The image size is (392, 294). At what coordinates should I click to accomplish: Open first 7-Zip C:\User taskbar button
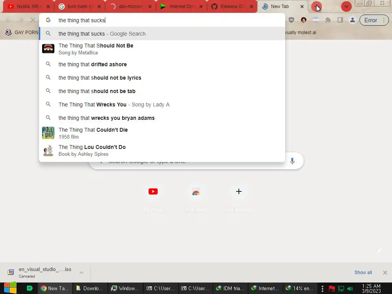tap(160, 288)
